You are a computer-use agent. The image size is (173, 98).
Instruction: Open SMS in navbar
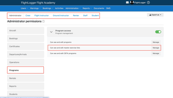point(108,8)
